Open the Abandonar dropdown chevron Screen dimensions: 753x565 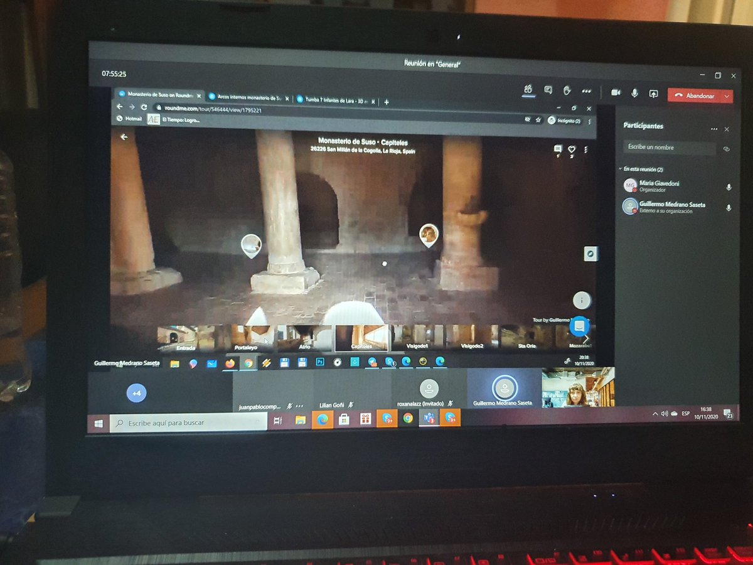727,95
